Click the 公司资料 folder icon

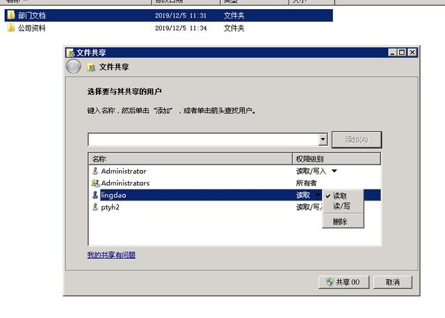(11, 28)
